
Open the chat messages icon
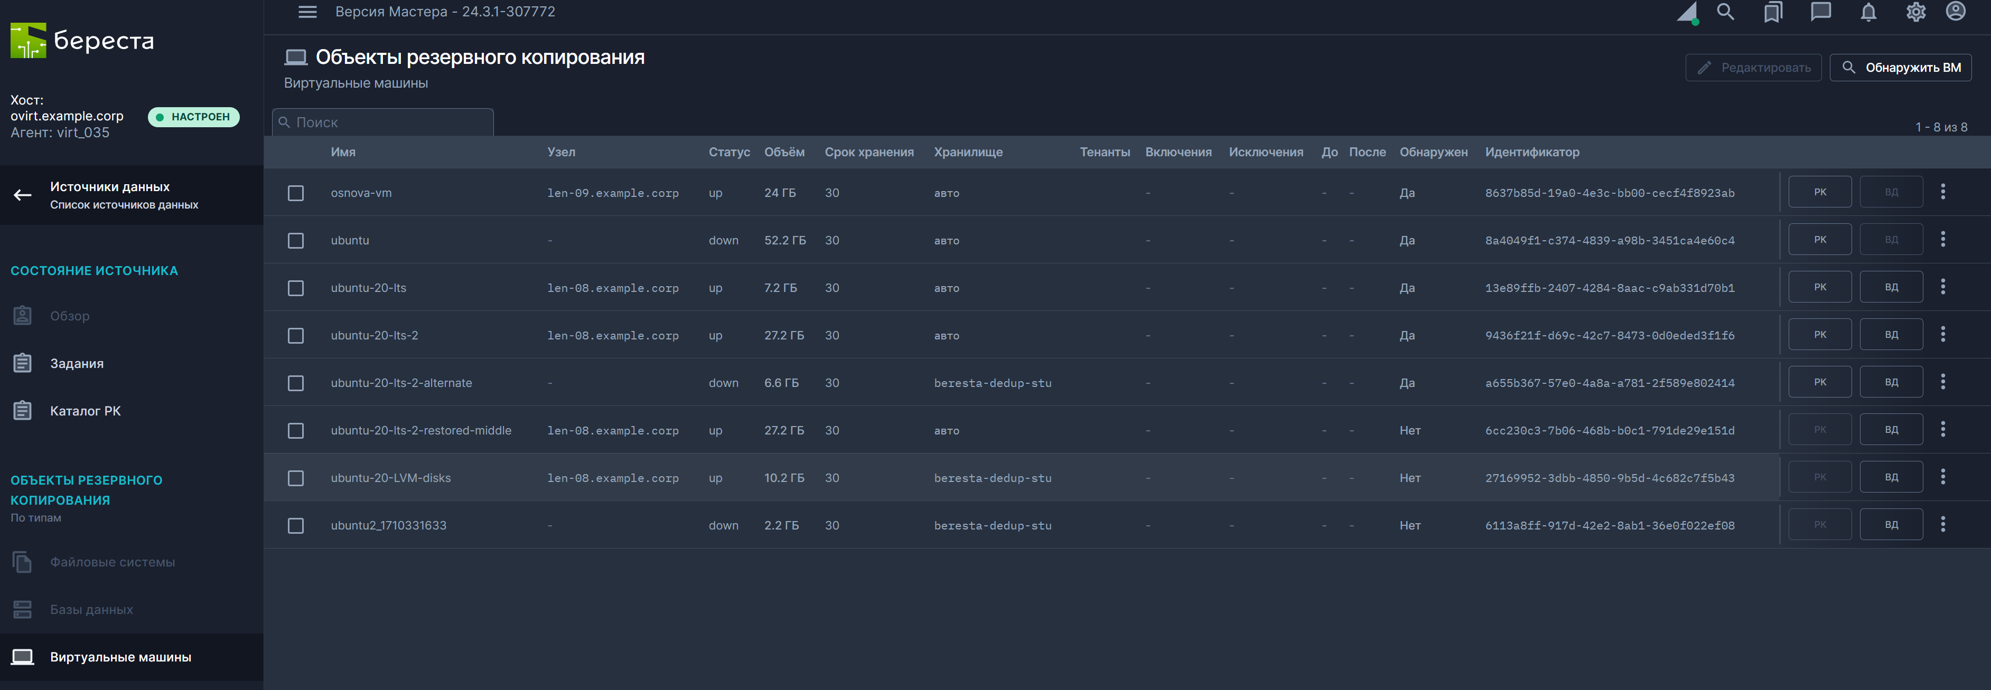tap(1820, 12)
